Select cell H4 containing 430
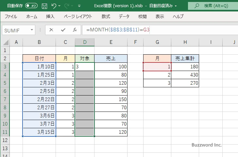238x157 pixels. coord(185,75)
